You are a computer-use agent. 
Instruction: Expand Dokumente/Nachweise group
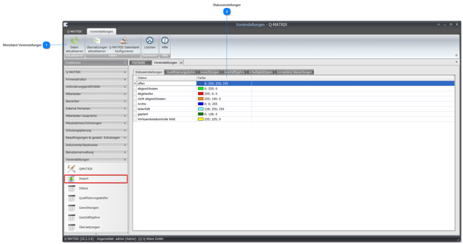pyautogui.click(x=96, y=145)
